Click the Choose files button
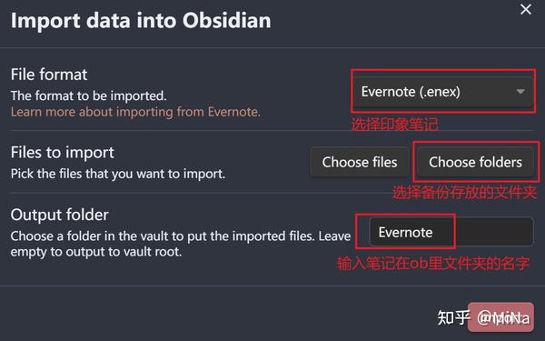545x341 pixels. pyautogui.click(x=360, y=162)
